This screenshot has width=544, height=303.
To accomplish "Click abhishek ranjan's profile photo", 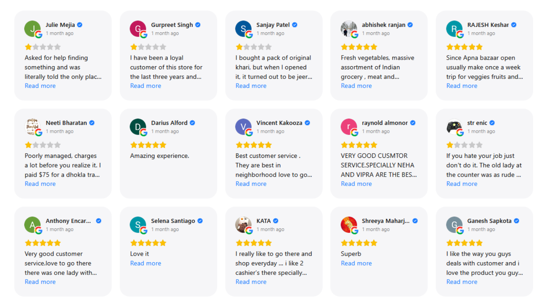I will [x=348, y=28].
